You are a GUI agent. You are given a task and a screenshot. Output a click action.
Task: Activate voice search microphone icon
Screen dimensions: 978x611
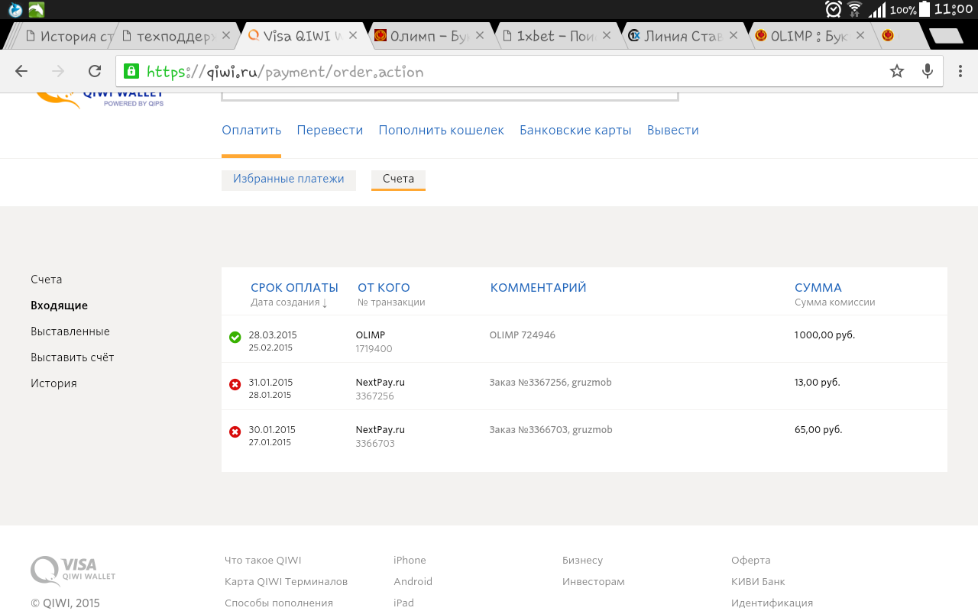(x=928, y=71)
